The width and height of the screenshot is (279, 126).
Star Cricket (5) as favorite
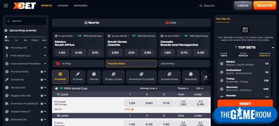click(42, 80)
